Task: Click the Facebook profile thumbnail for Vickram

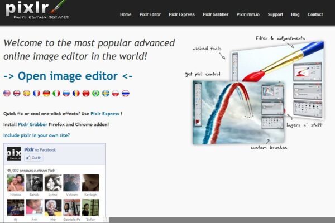Action: pos(71,183)
